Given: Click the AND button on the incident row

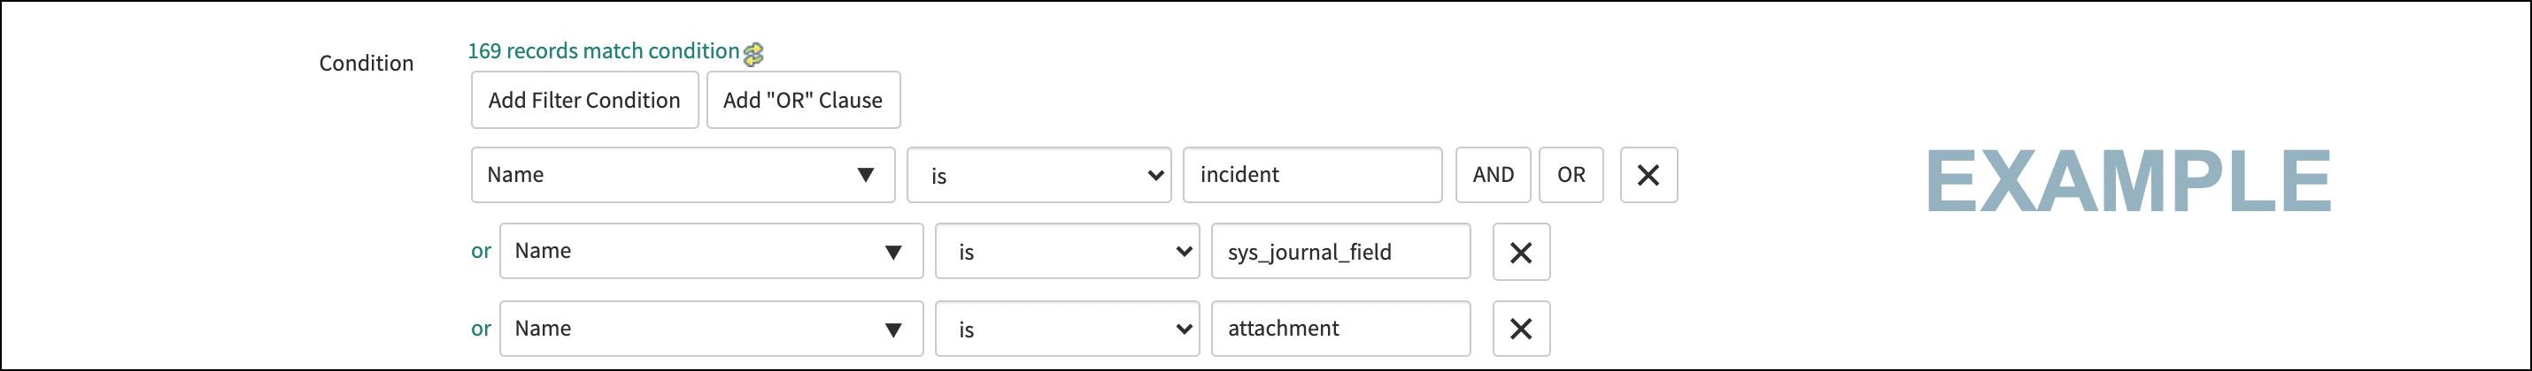Looking at the screenshot, I should (1492, 176).
